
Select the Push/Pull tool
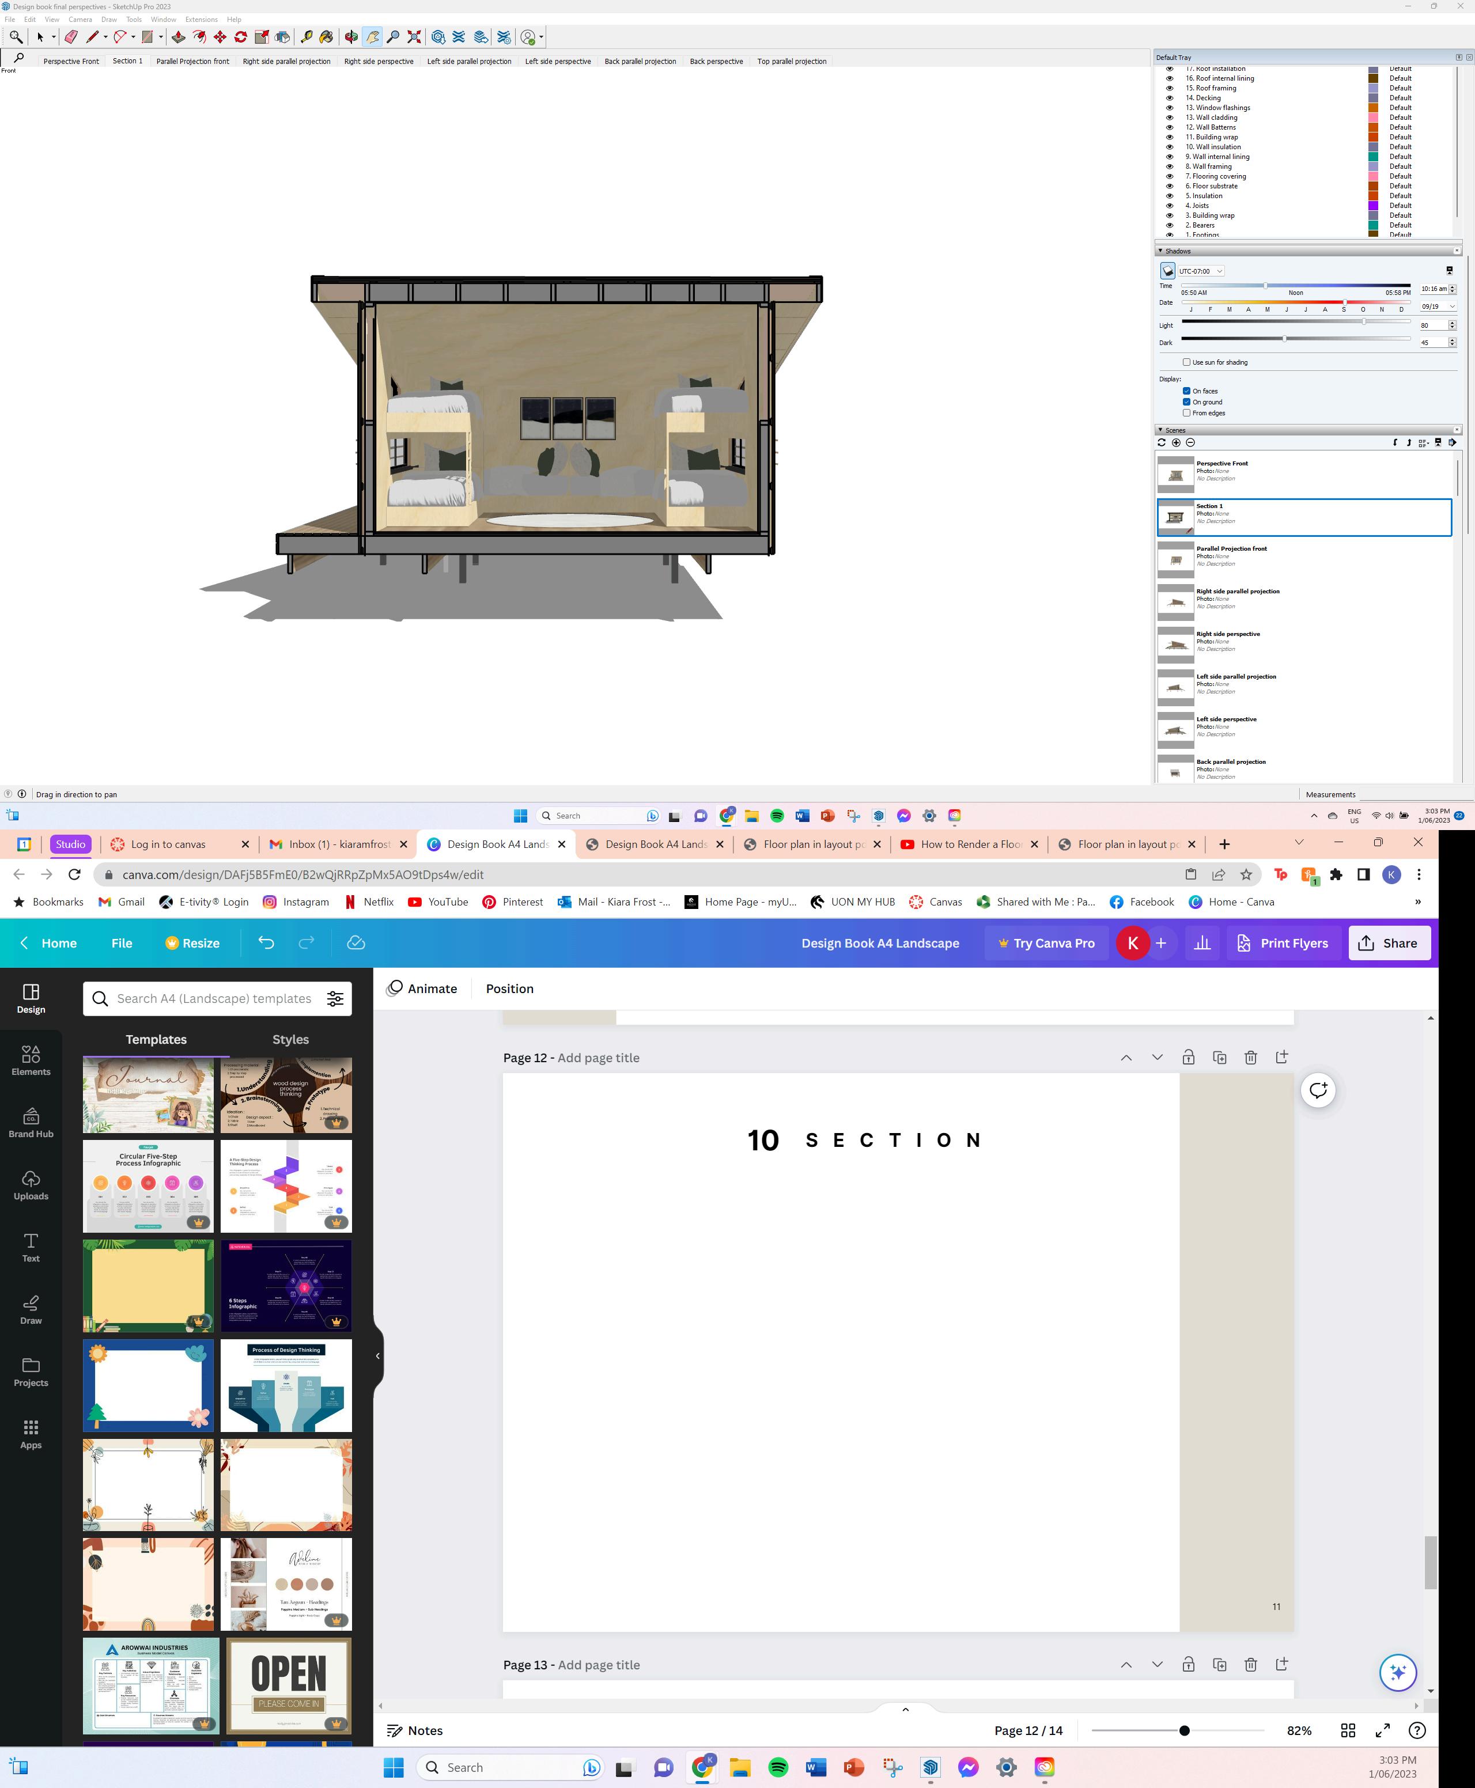click(179, 37)
